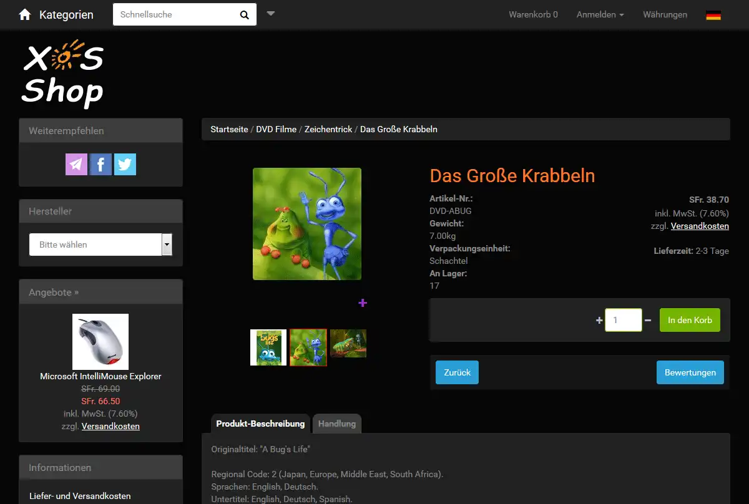Screen dimensions: 749x504
Task: Click the main product image
Action: click(x=307, y=224)
